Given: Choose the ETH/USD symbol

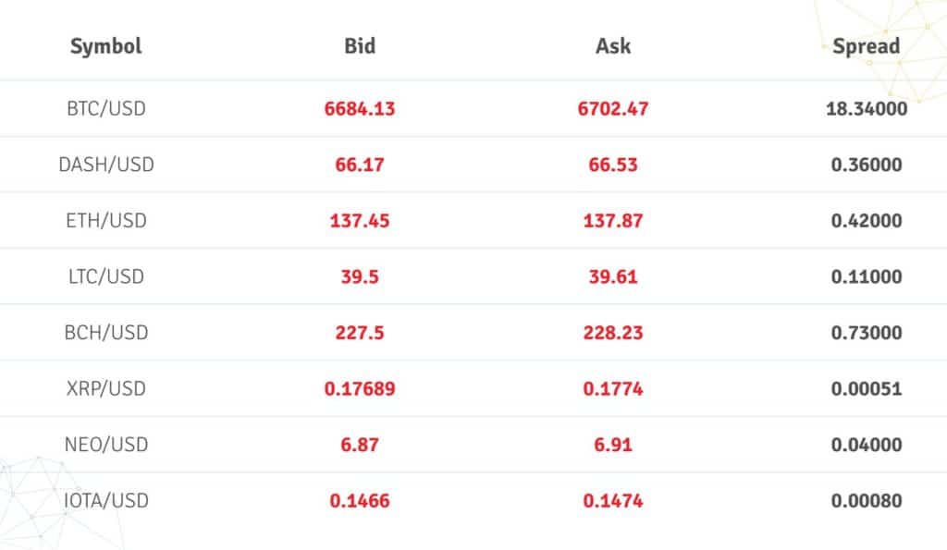Looking at the screenshot, I should click(106, 221).
